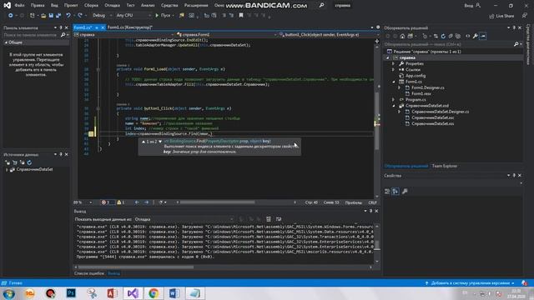Image resolution: width=534 pixels, height=300 pixels.
Task: Open the Файл menu
Action: (19, 6)
